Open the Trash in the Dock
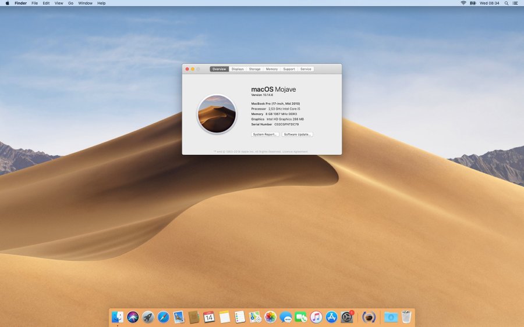The height and width of the screenshot is (327, 524). [x=406, y=317]
